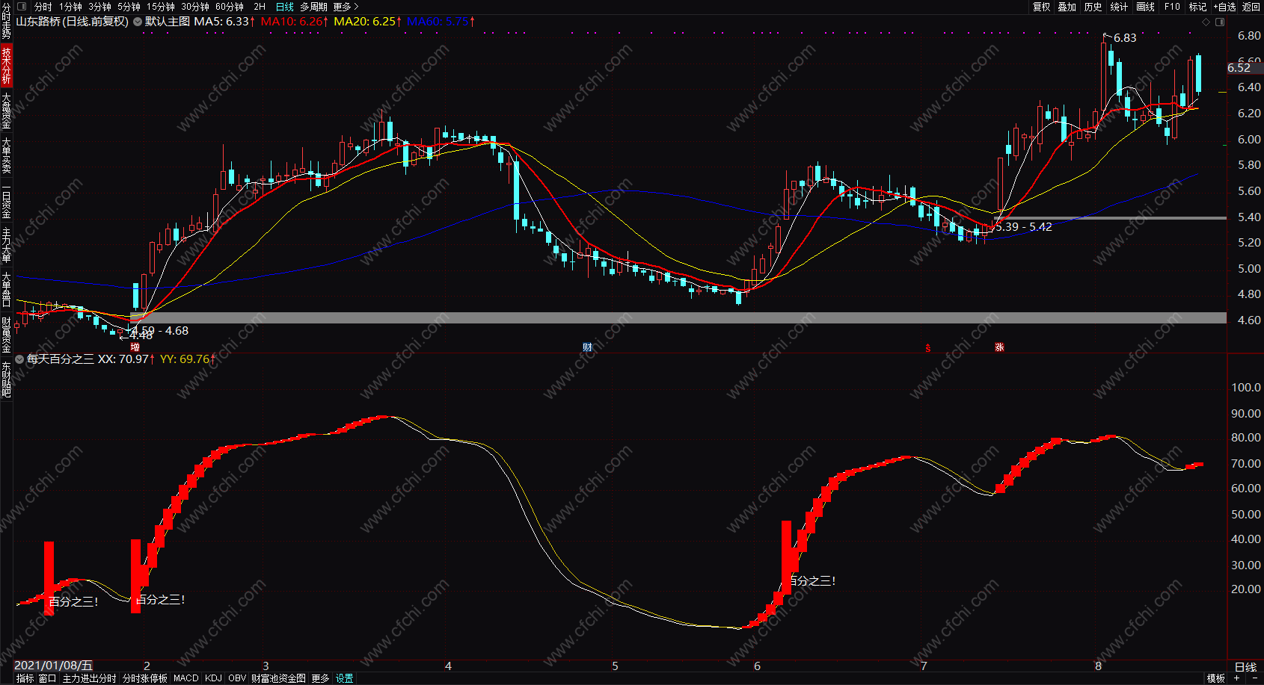This screenshot has height=685, width=1264.
Task: Select 财富池资金图 indicator
Action: click(x=278, y=678)
